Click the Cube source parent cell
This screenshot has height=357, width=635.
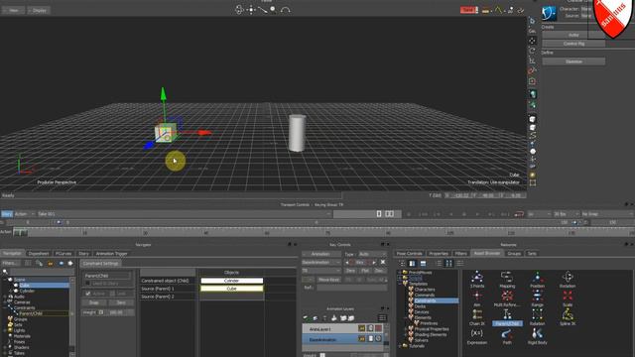click(231, 289)
